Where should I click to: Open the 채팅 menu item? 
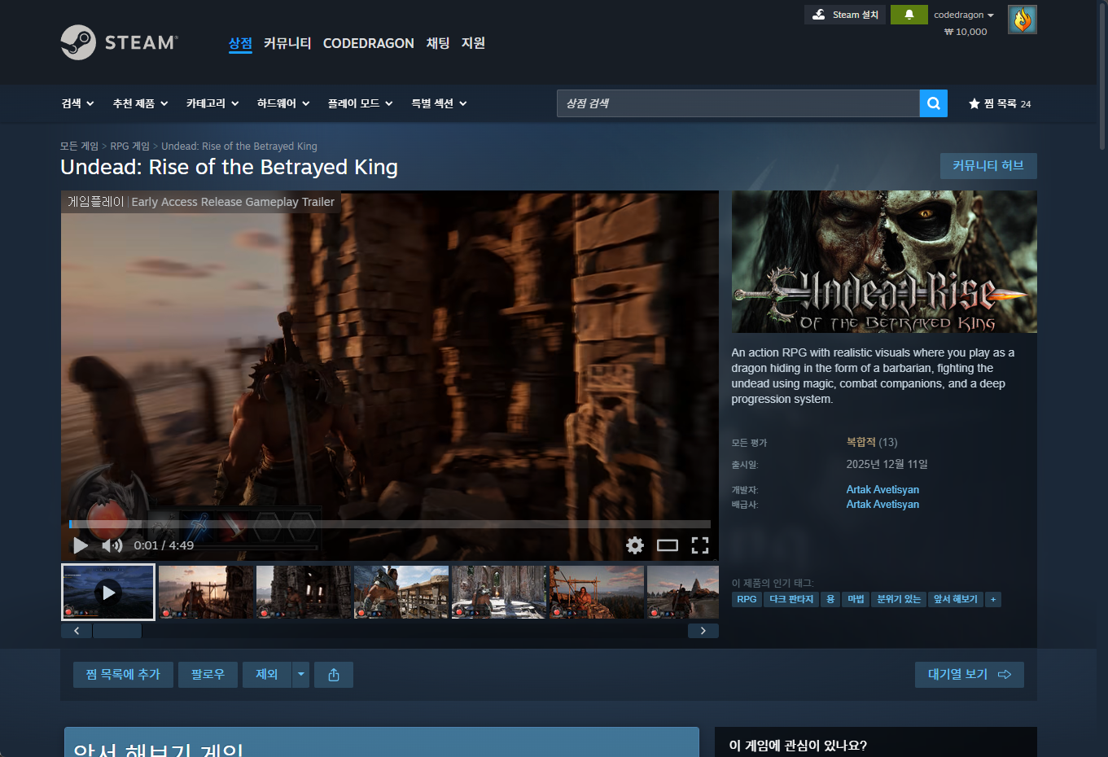pos(438,43)
